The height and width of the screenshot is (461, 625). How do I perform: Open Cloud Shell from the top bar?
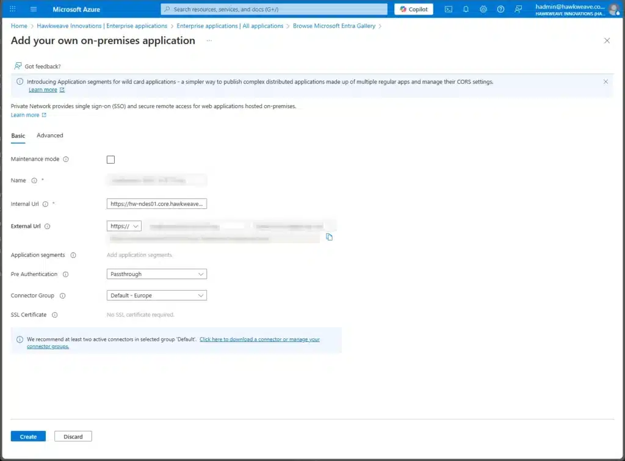pos(449,9)
